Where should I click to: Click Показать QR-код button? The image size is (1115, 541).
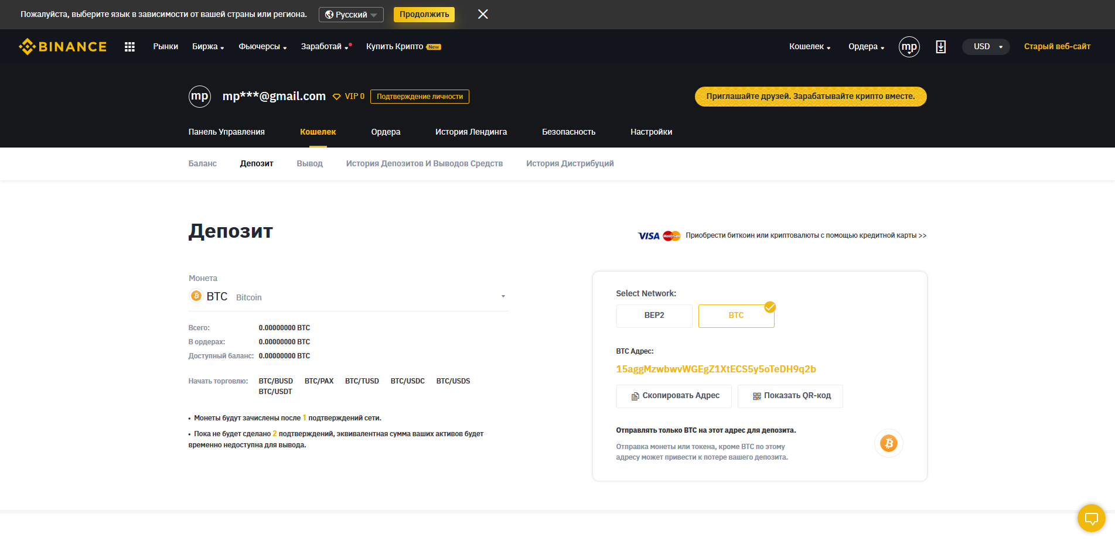pos(790,396)
